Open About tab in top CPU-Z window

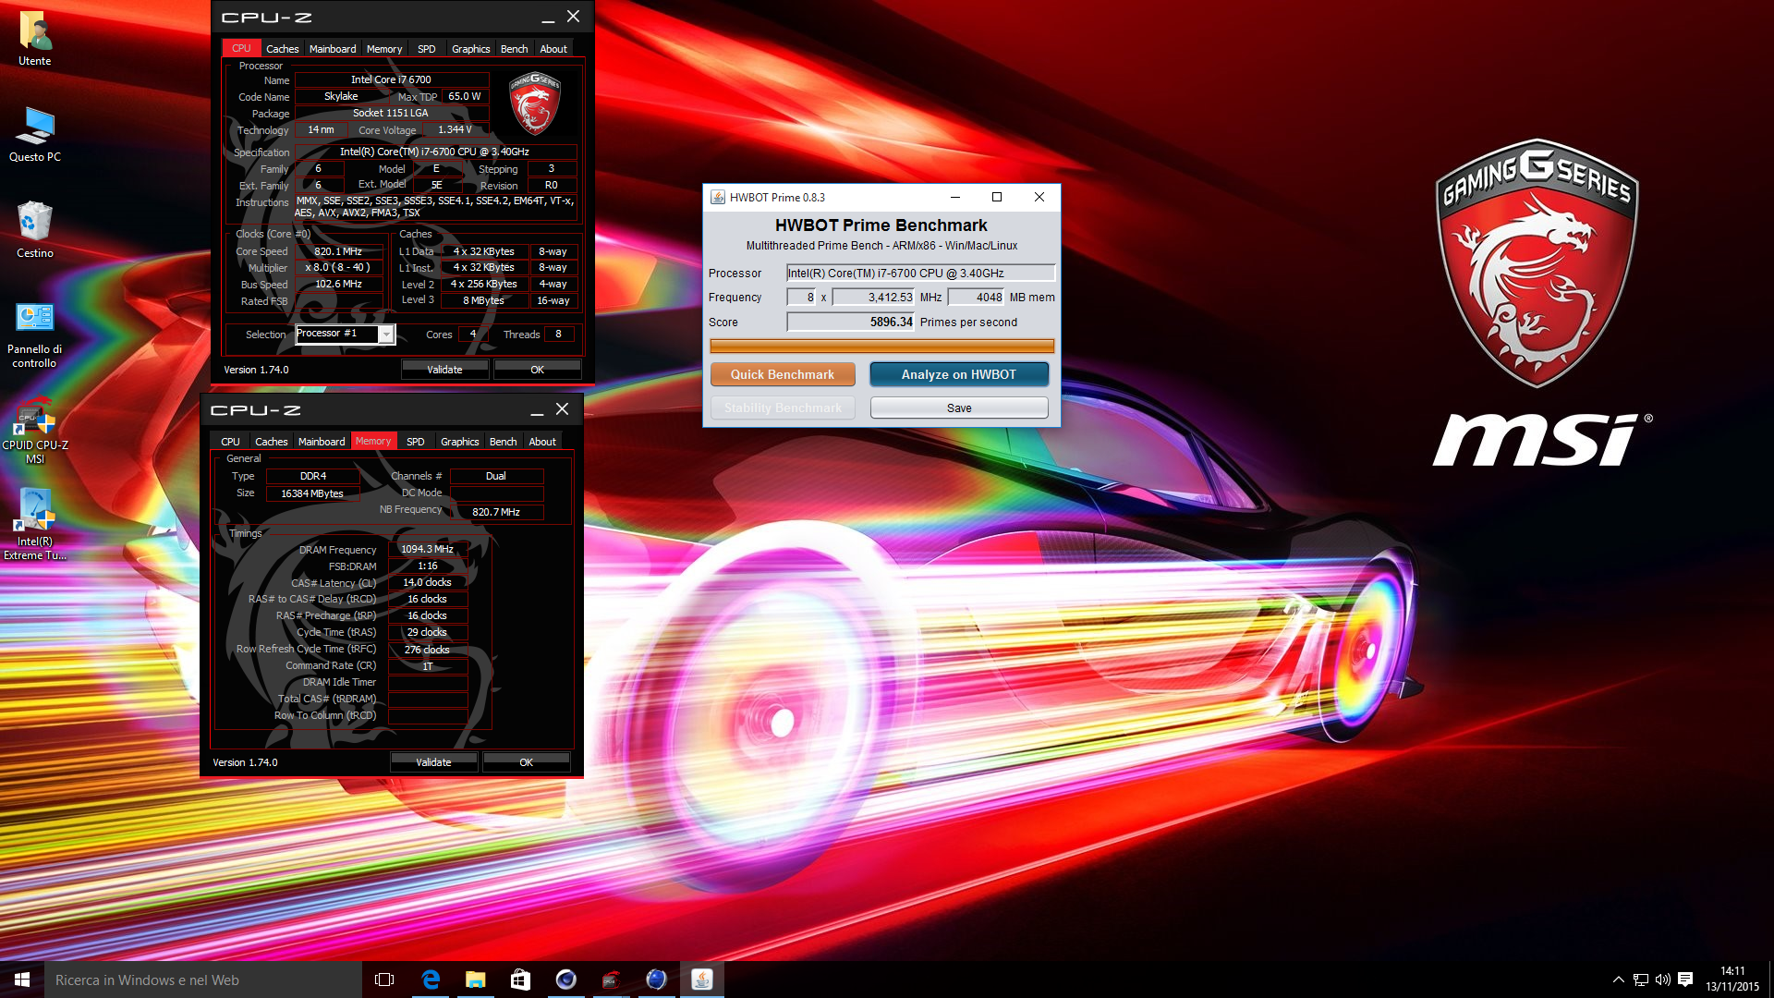pyautogui.click(x=553, y=49)
